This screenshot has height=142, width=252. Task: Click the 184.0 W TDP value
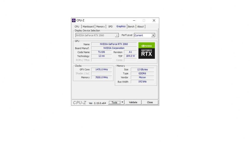130,56
